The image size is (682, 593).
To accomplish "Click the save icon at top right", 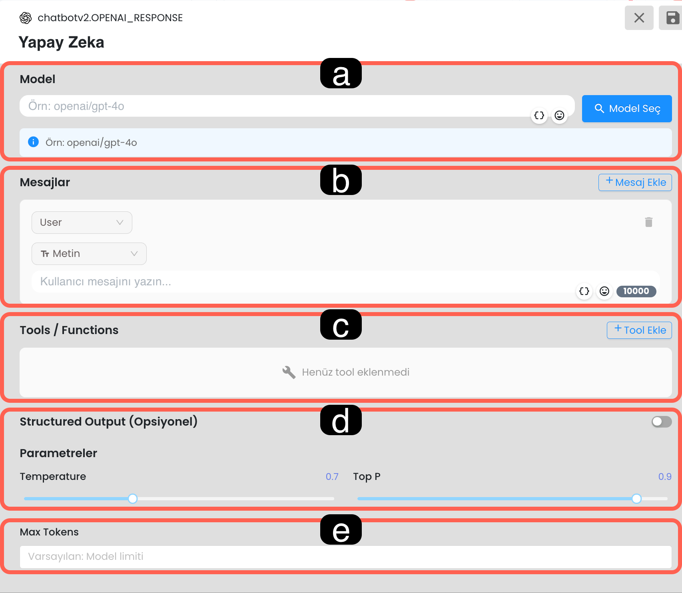I will point(672,18).
